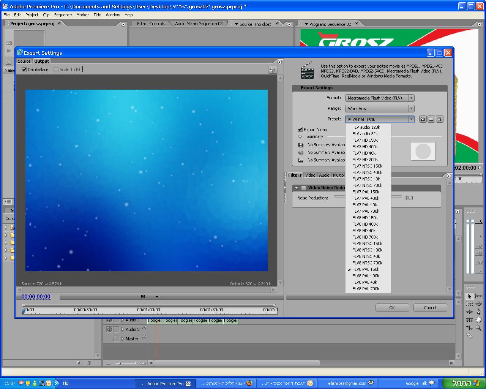The image size is (486, 389).
Task: Collapse the Video Noise Reduction section
Action: [x=297, y=188]
